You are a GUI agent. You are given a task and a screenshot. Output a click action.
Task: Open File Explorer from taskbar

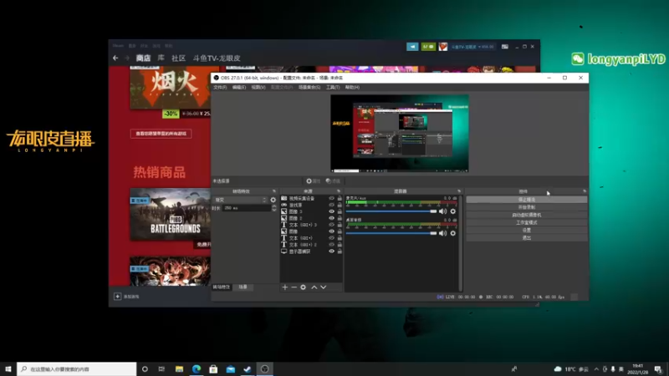pos(179,369)
